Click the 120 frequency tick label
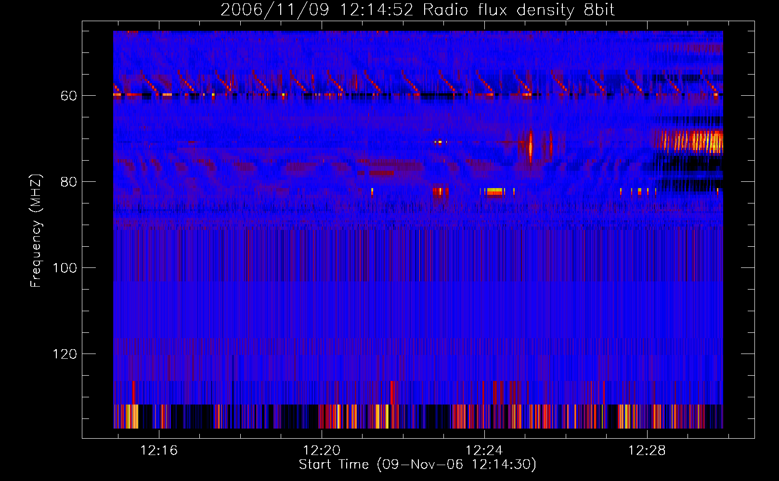 click(65, 354)
